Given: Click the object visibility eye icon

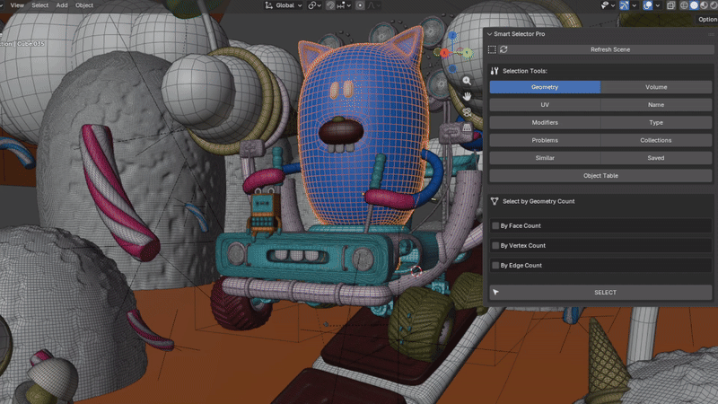Looking at the screenshot, I should (605, 5).
